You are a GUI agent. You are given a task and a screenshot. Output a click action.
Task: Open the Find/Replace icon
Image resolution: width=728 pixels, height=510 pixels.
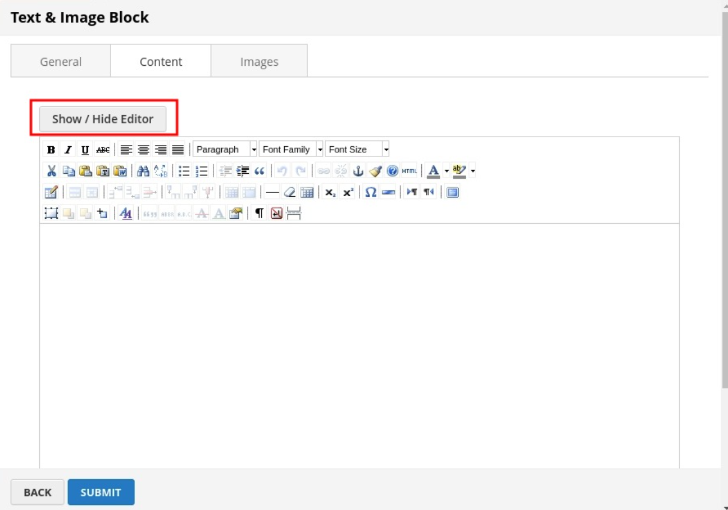160,171
